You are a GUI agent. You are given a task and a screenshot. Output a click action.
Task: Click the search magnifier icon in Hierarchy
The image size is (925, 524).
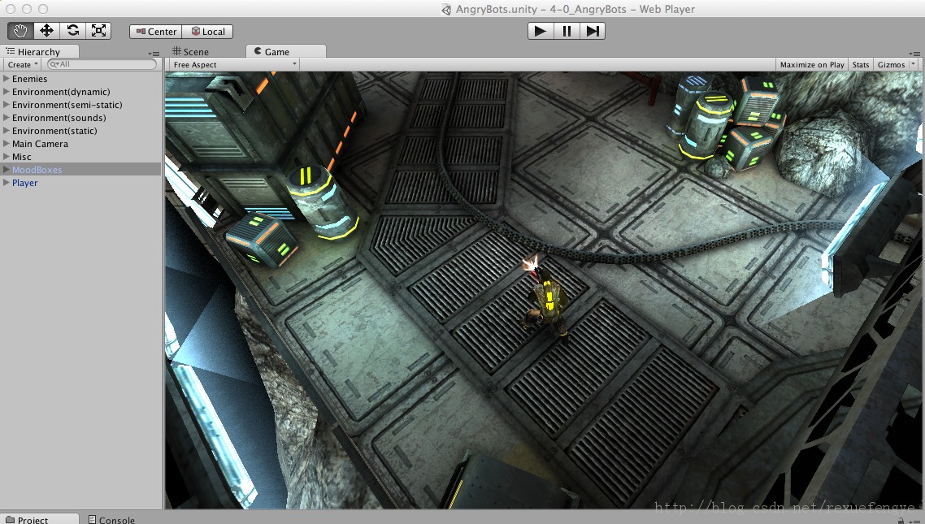tap(54, 64)
